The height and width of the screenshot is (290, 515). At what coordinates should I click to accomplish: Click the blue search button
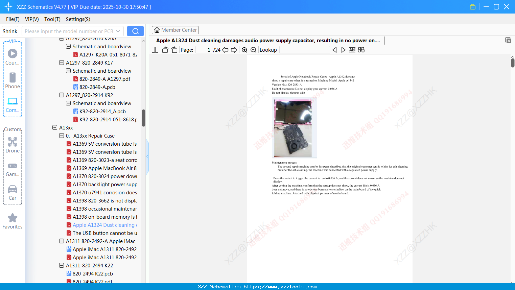[135, 31]
